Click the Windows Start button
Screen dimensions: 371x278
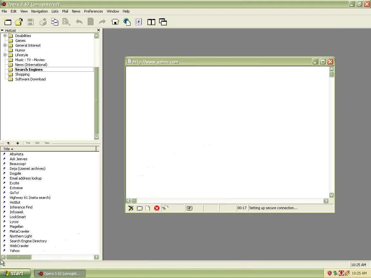[x=15, y=273]
